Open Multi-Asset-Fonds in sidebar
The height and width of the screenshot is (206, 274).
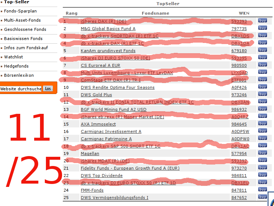tap(22, 20)
